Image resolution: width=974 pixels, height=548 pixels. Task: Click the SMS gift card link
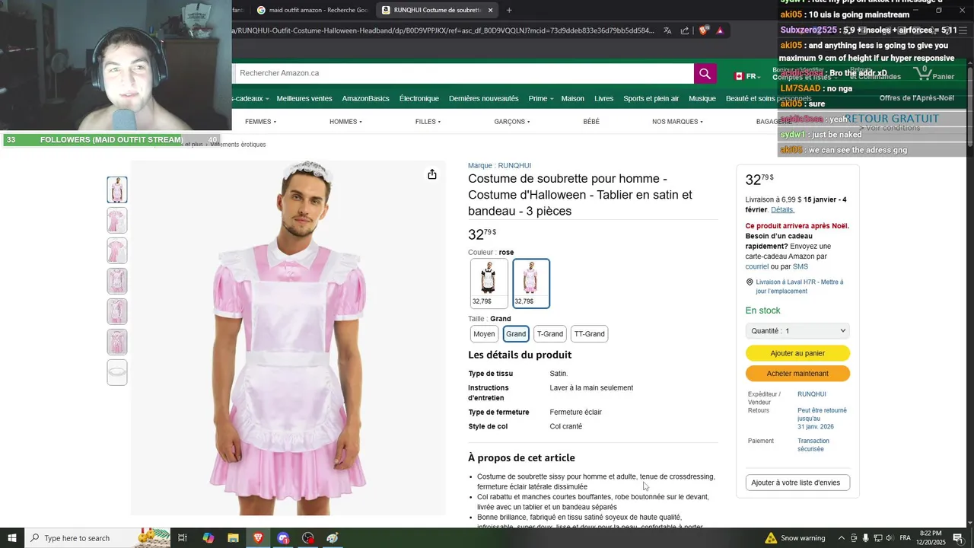801,266
